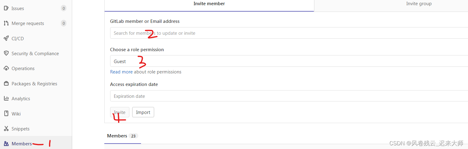Click the Security & Compliance shield icon
The height and width of the screenshot is (149, 468).
[6, 53]
